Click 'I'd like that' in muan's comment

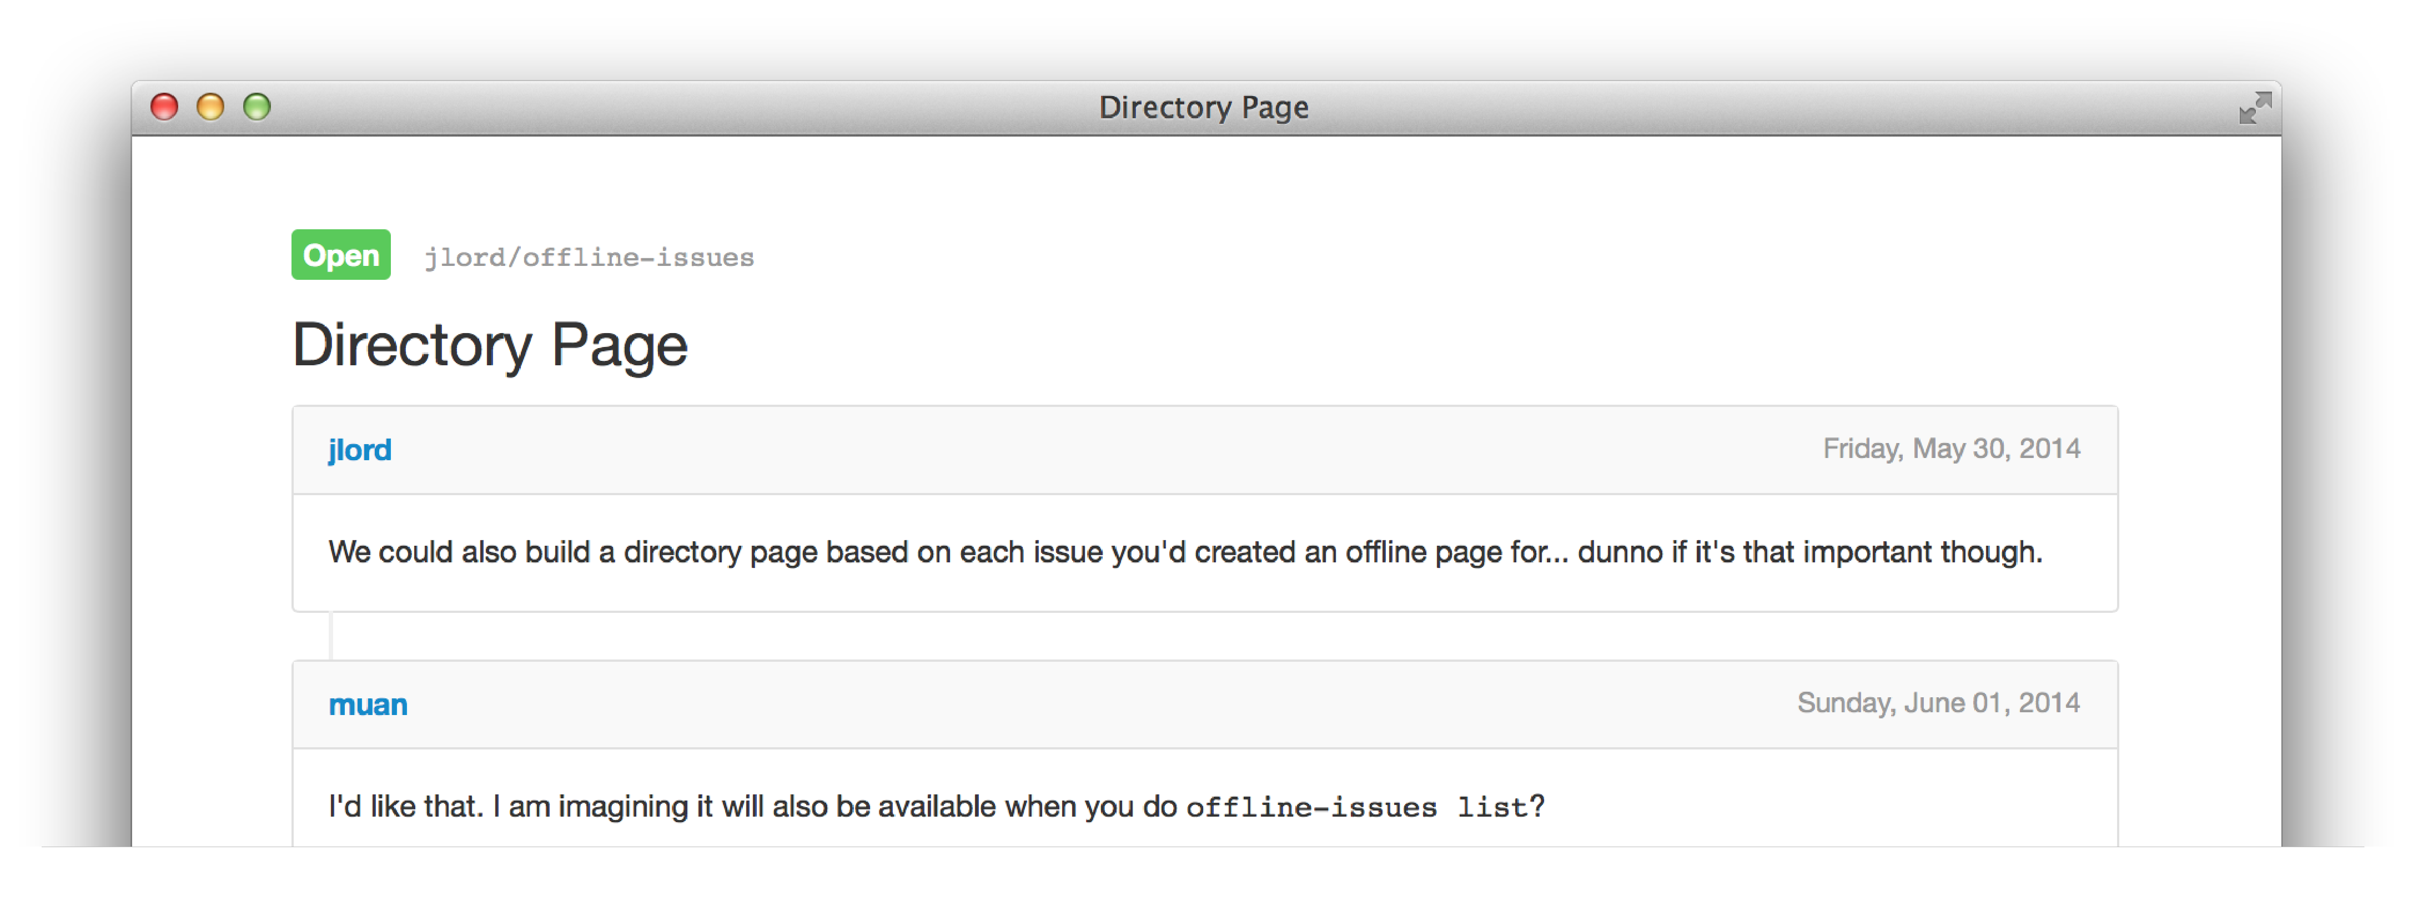(x=405, y=807)
